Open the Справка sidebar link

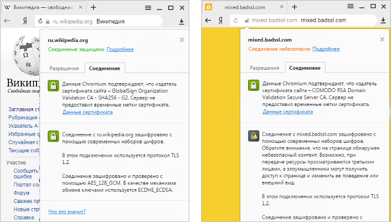24,218
